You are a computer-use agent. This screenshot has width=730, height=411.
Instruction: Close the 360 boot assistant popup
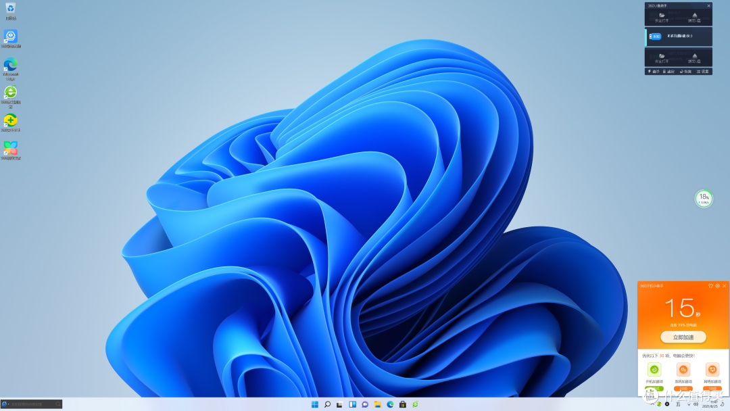coord(725,286)
